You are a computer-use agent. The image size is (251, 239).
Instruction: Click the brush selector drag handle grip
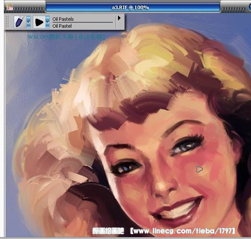coord(7,22)
